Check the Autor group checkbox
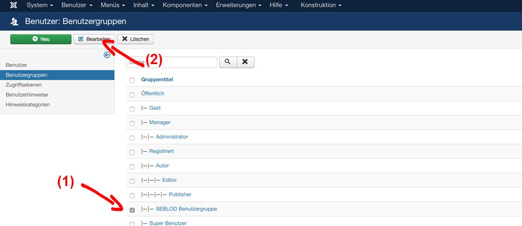This screenshot has height=226, width=522. [x=132, y=166]
